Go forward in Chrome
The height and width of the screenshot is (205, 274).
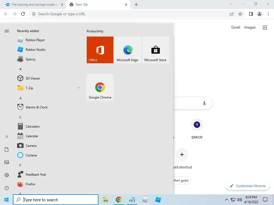tap(14, 14)
